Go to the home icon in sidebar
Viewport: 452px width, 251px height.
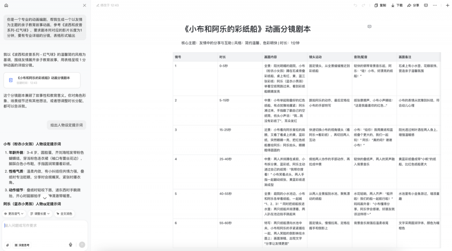[x=6, y=5]
